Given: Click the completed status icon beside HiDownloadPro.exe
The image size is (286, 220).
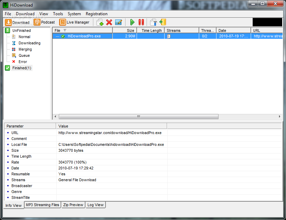Looking at the screenshot, I should [63, 36].
